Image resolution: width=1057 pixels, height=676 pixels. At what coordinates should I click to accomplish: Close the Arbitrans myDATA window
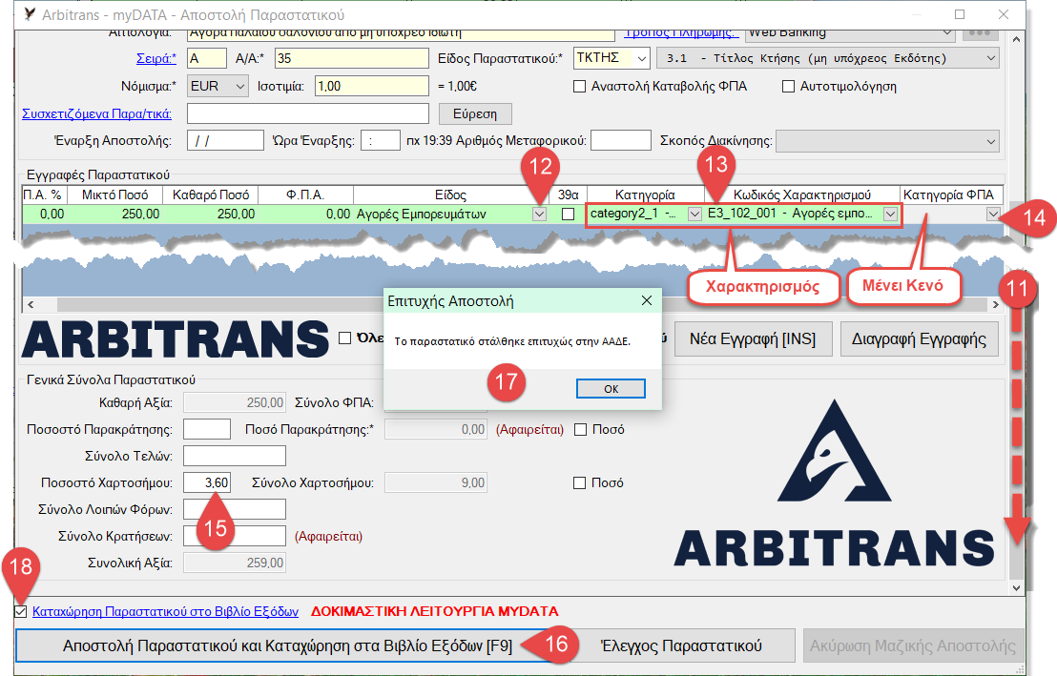[1003, 14]
